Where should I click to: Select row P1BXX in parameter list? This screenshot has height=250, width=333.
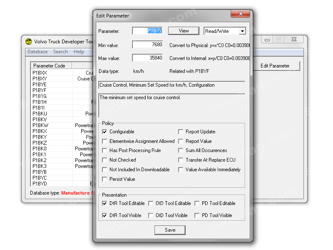[62, 73]
